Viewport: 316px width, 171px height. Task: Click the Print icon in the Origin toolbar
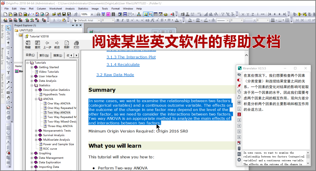pyautogui.click(x=98, y=14)
